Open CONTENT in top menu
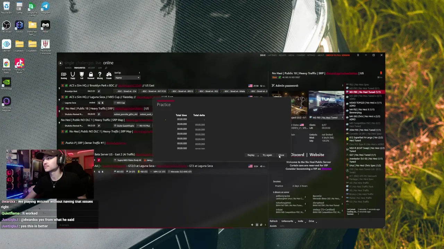Image resolution: width=444 pixels, height=249 pixels. tap(301, 55)
